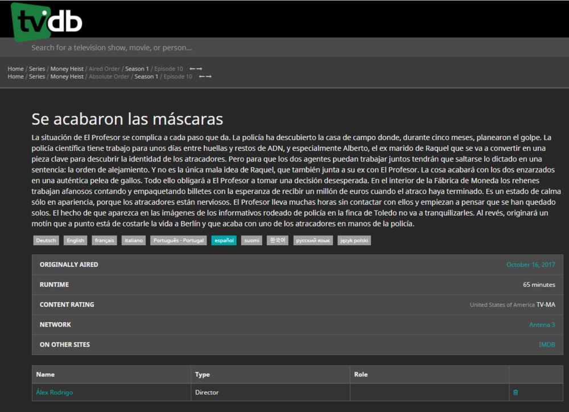Show the suomi translation
Image resolution: width=569 pixels, height=412 pixels.
(x=251, y=240)
